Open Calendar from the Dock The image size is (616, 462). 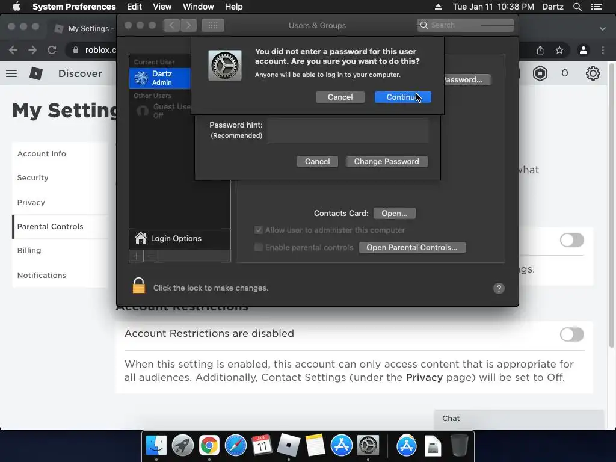point(262,446)
